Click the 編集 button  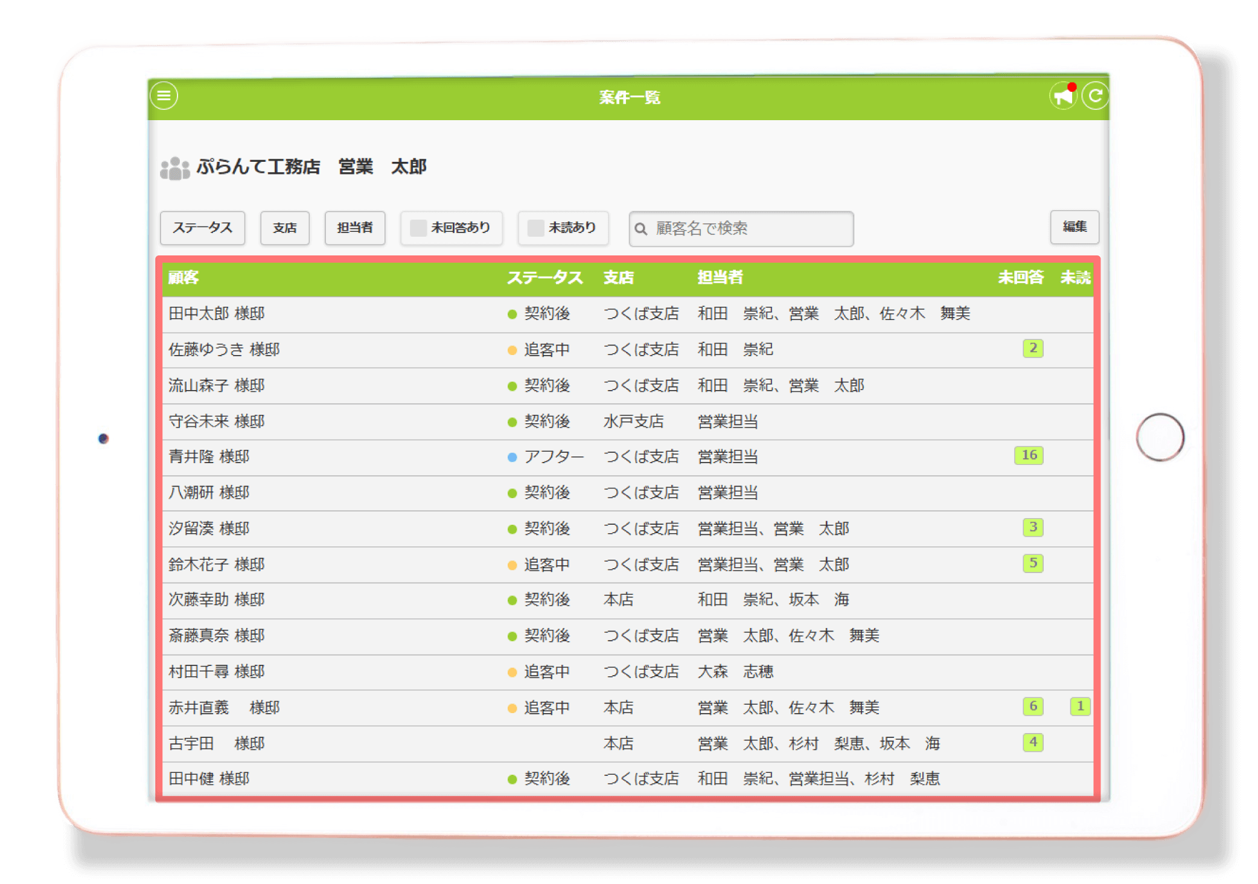point(1074,228)
